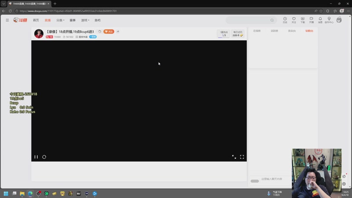Click the streamer's round avatar
352x198 pixels.
(x=39, y=34)
